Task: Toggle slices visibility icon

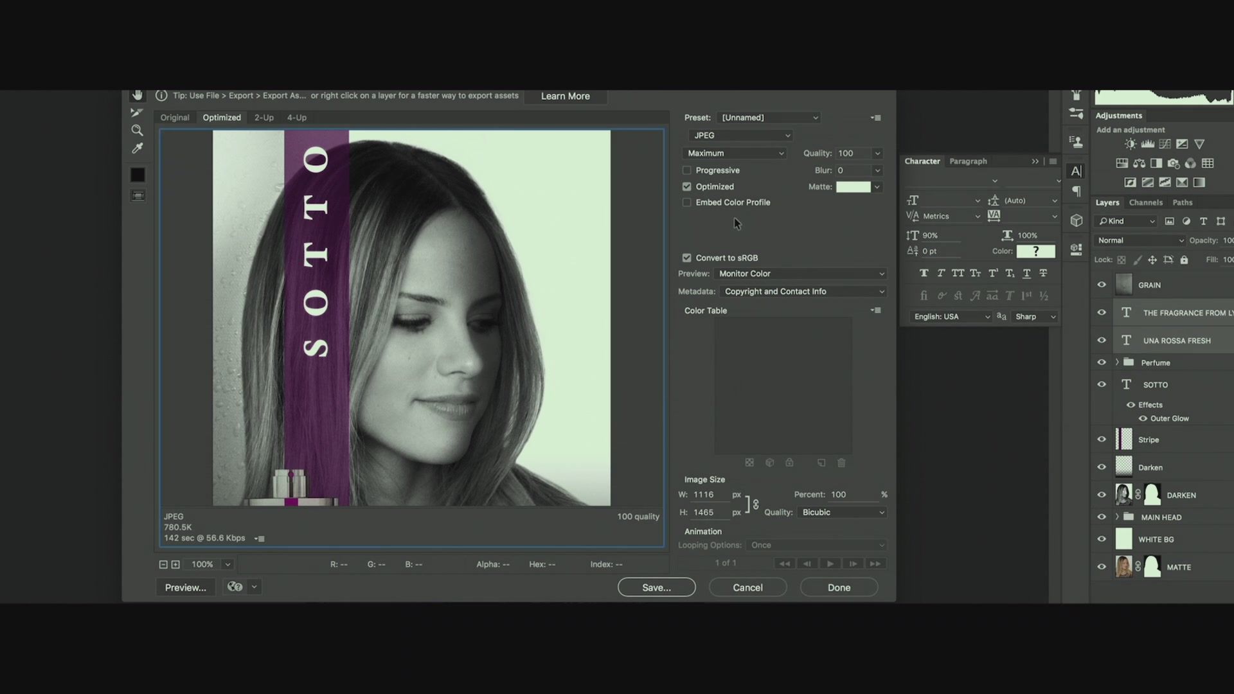Action: [x=138, y=196]
